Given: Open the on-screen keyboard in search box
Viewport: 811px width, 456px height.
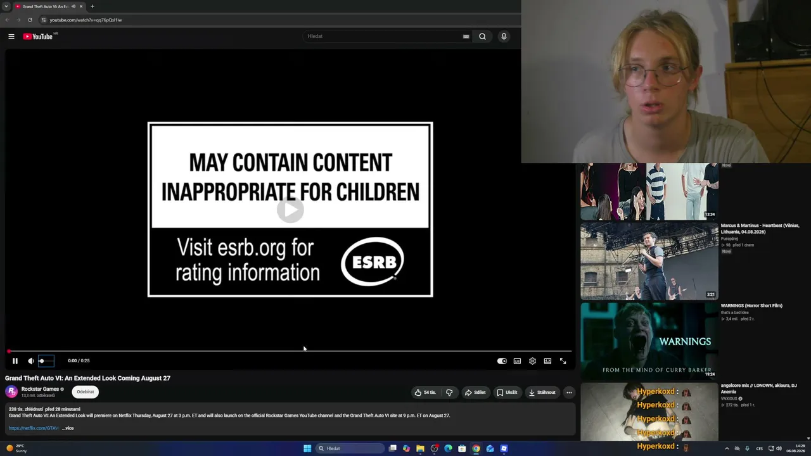Looking at the screenshot, I should (x=466, y=37).
